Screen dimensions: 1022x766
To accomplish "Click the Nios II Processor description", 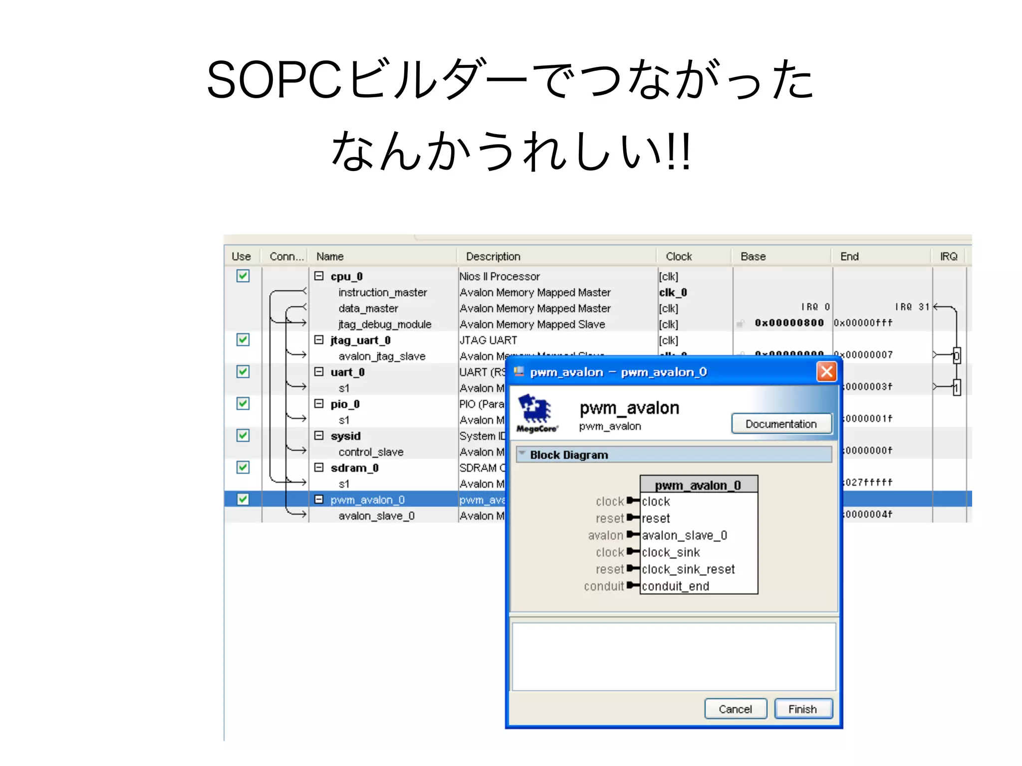I will click(x=500, y=276).
